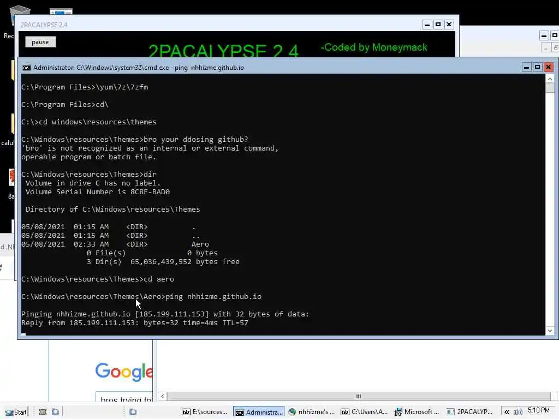This screenshot has width=559, height=419.
Task: Click 'bro your ddosing github?' command text
Action: (x=196, y=139)
